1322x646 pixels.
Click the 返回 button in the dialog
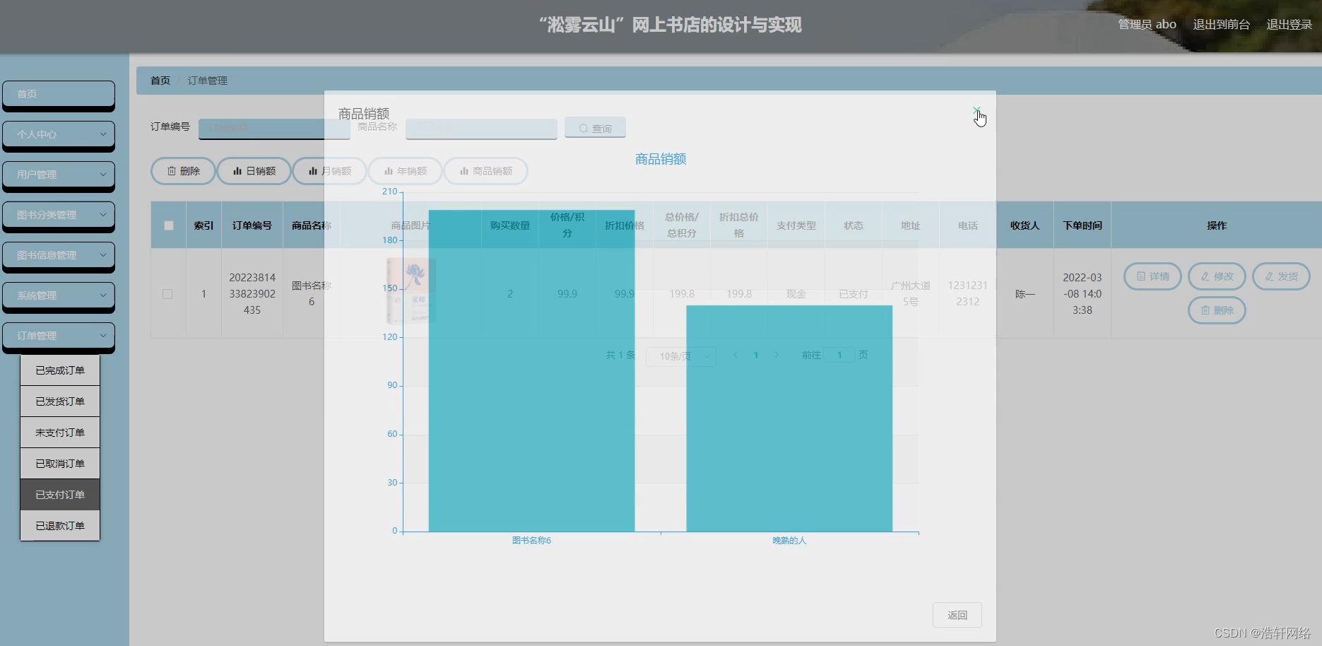[957, 614]
